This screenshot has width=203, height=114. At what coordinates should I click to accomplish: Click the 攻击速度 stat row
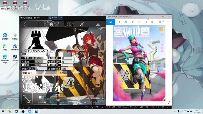click(60, 69)
